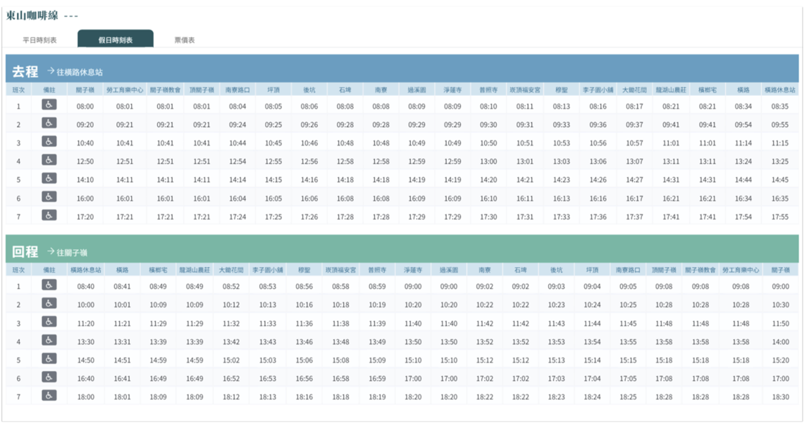Image resolution: width=805 pixels, height=427 pixels.
Task: Switch to the 平日時刻表 tab
Action: (x=39, y=40)
